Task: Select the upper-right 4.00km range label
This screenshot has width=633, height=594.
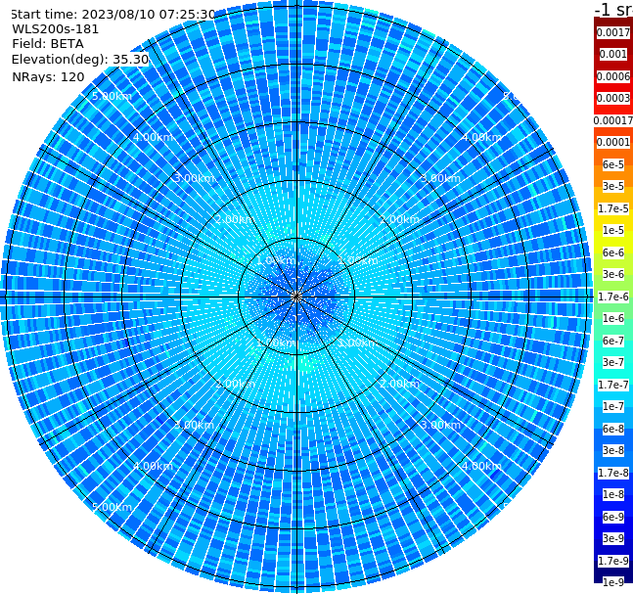Action: point(481,137)
